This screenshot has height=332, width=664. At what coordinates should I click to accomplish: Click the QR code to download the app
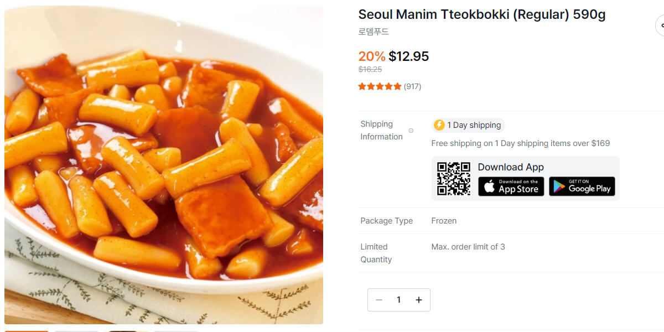click(454, 178)
